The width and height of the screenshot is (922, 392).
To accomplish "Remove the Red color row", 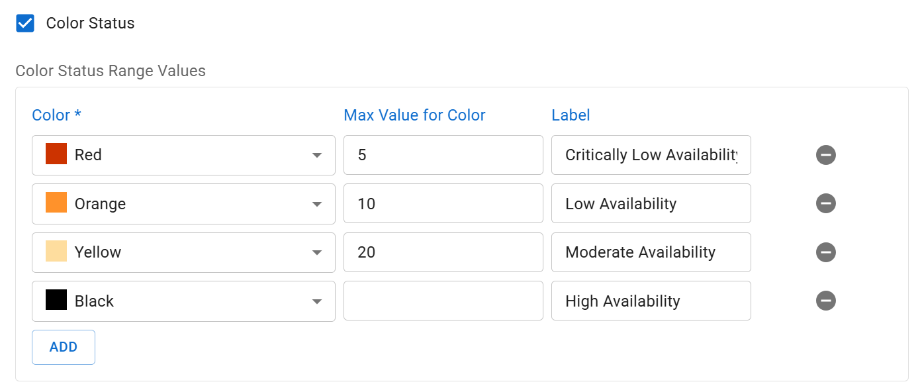I will click(x=825, y=155).
